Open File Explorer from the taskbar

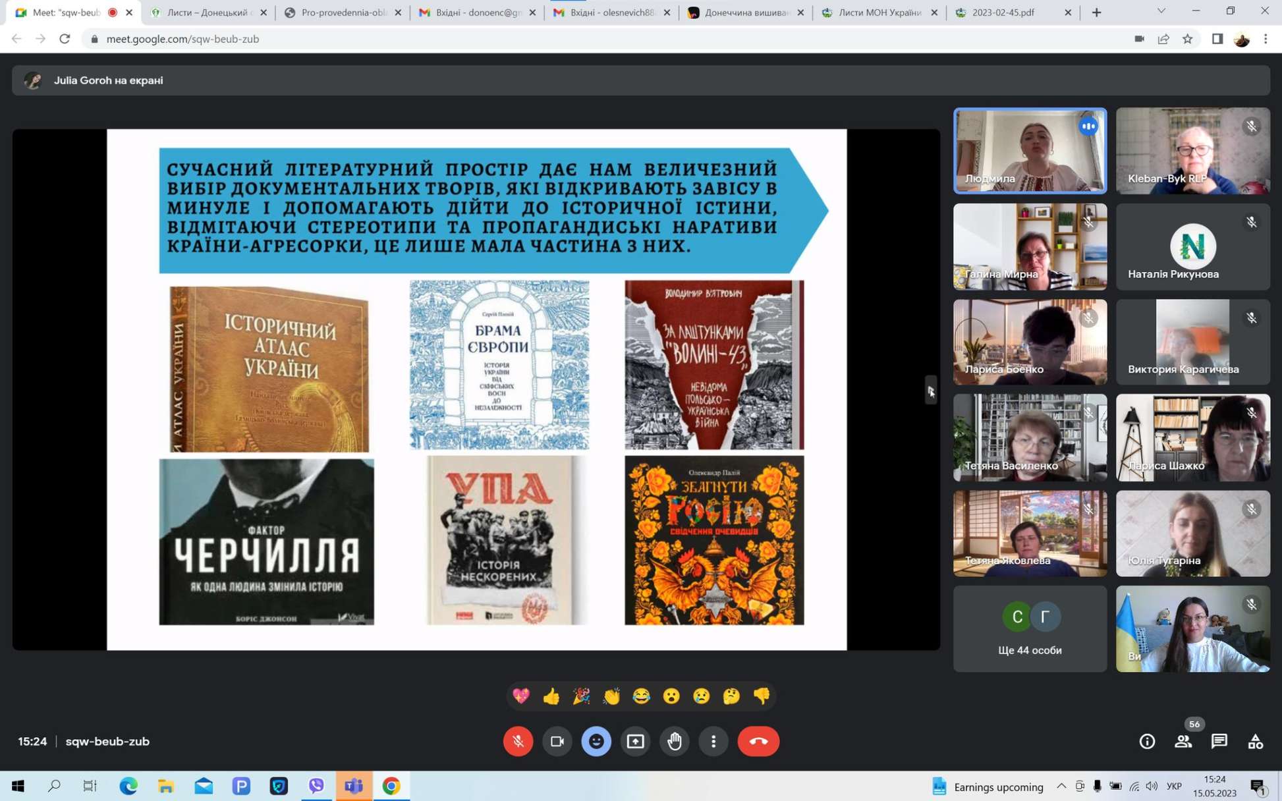pos(165,786)
